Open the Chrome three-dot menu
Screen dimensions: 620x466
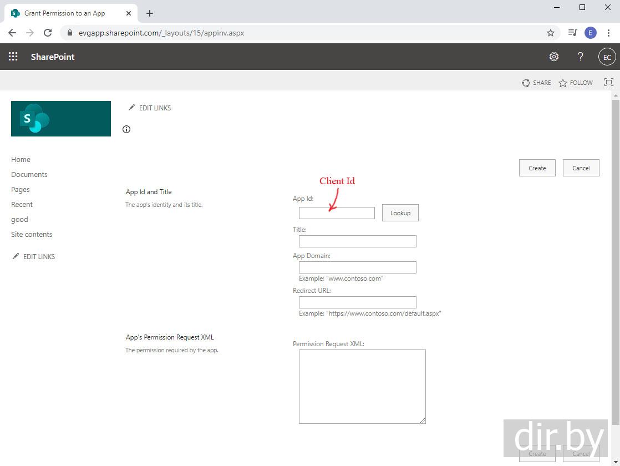pos(608,33)
